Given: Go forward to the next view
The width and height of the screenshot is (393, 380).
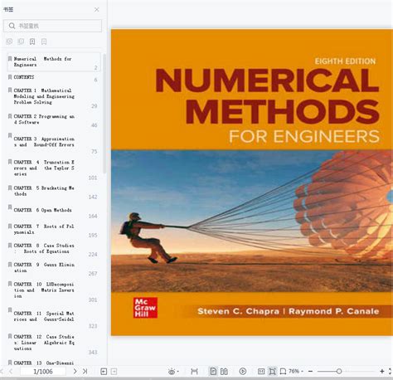Looking at the screenshot, I should pyautogui.click(x=114, y=372).
